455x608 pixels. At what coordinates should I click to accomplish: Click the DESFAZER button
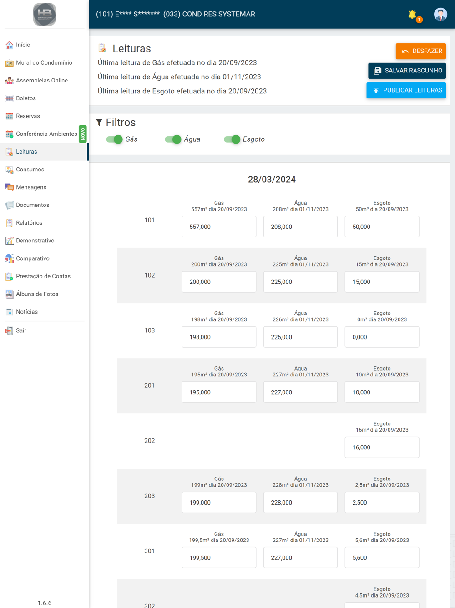(421, 51)
